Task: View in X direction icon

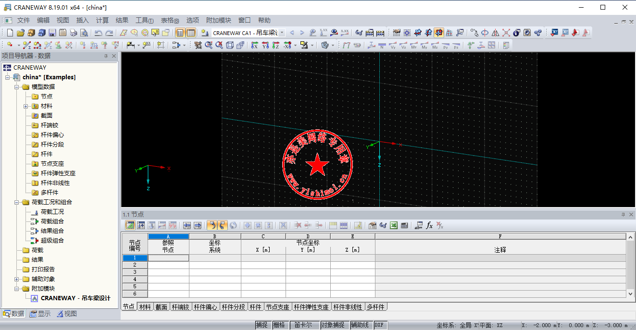Action: pyautogui.click(x=255, y=45)
